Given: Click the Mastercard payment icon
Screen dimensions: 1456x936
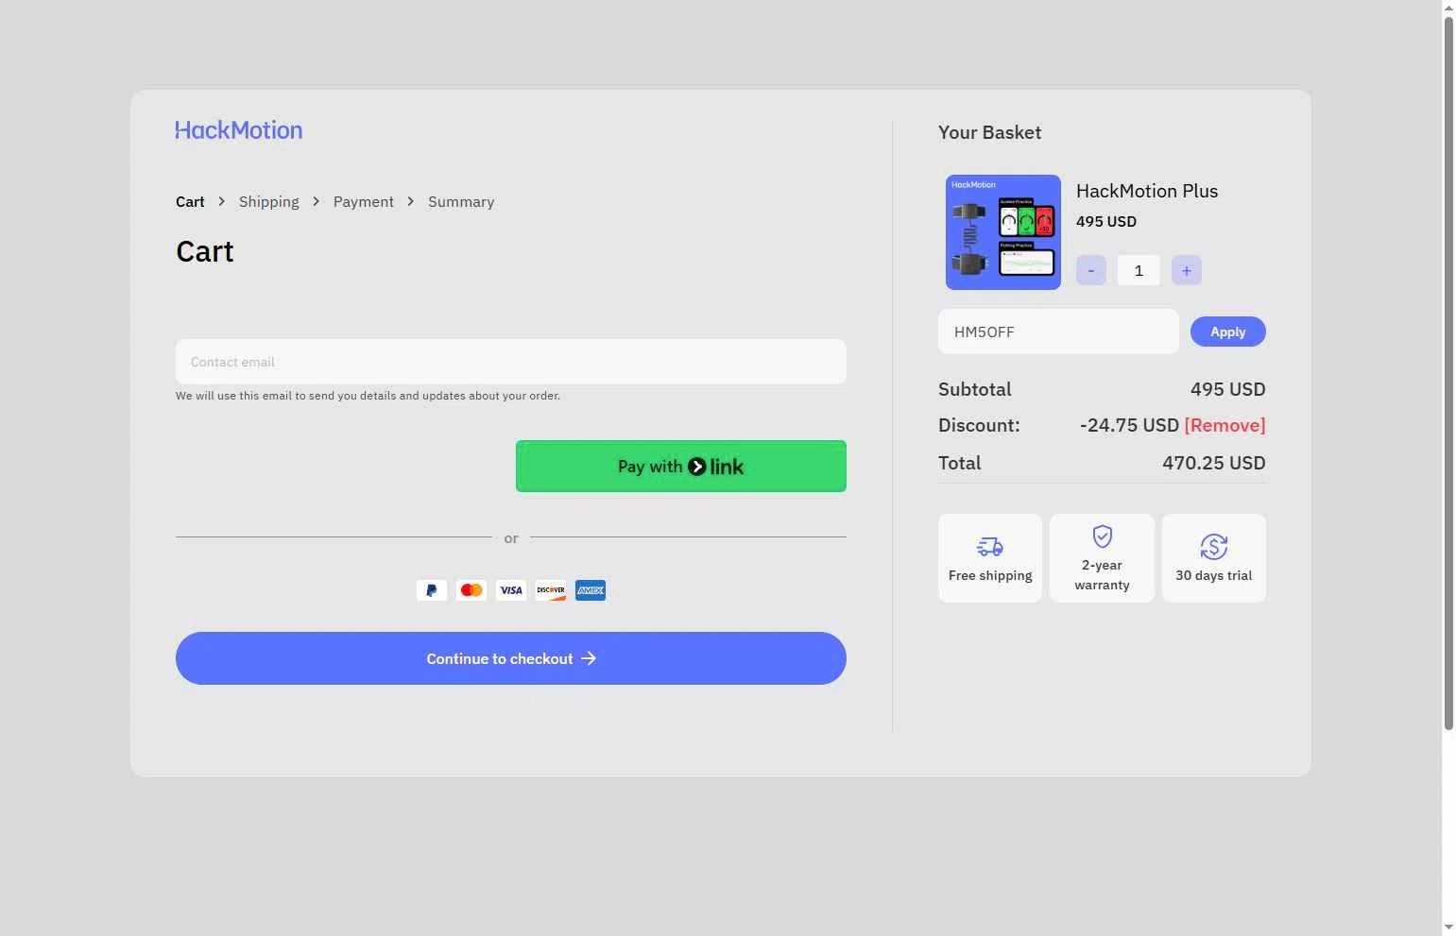Looking at the screenshot, I should coord(471,590).
